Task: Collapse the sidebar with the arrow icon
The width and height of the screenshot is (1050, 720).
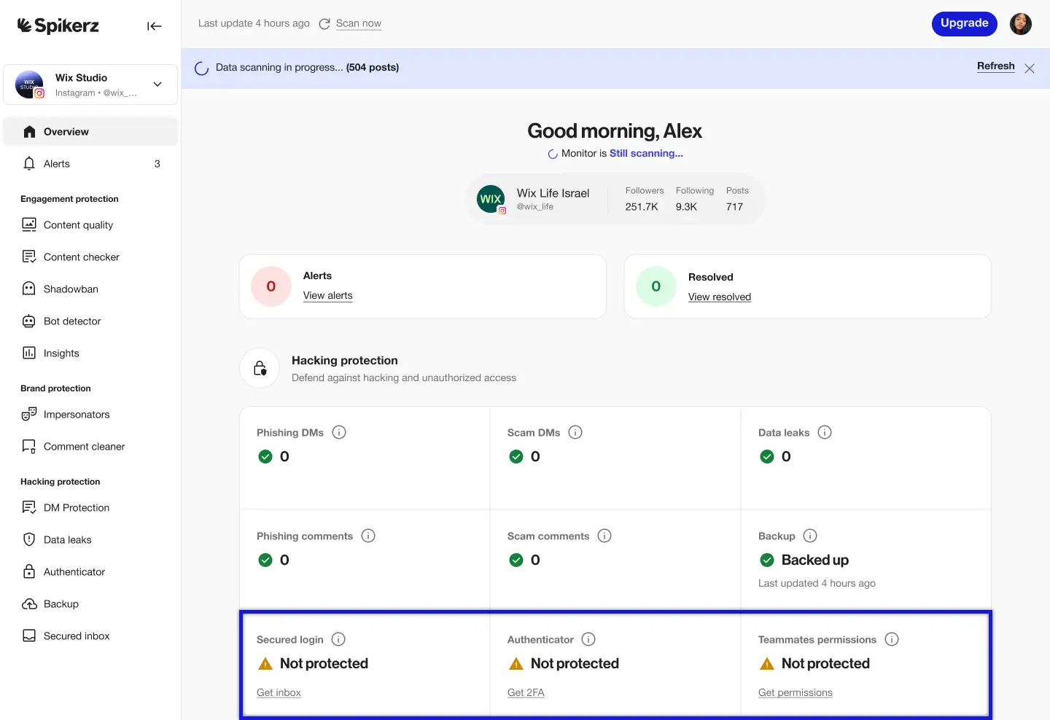Action: pyautogui.click(x=154, y=26)
